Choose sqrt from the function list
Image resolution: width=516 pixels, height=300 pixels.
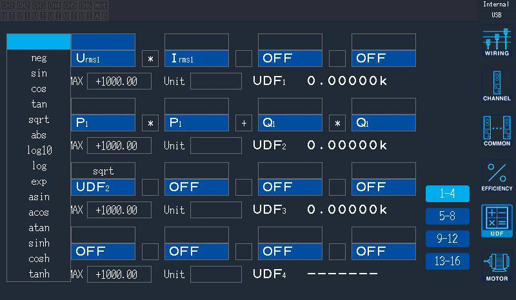pos(39,120)
